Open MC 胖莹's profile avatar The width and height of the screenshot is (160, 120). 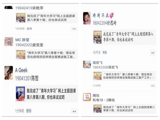click(9, 42)
